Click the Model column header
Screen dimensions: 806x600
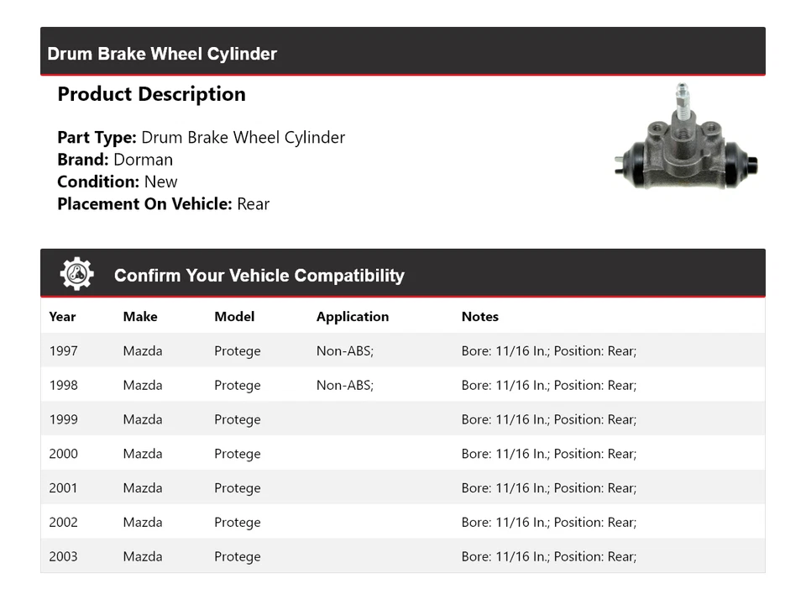coord(234,317)
